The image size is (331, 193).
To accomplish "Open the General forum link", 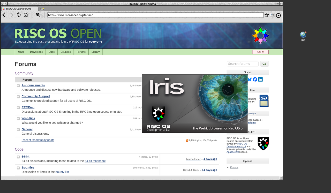I will click(27, 129).
